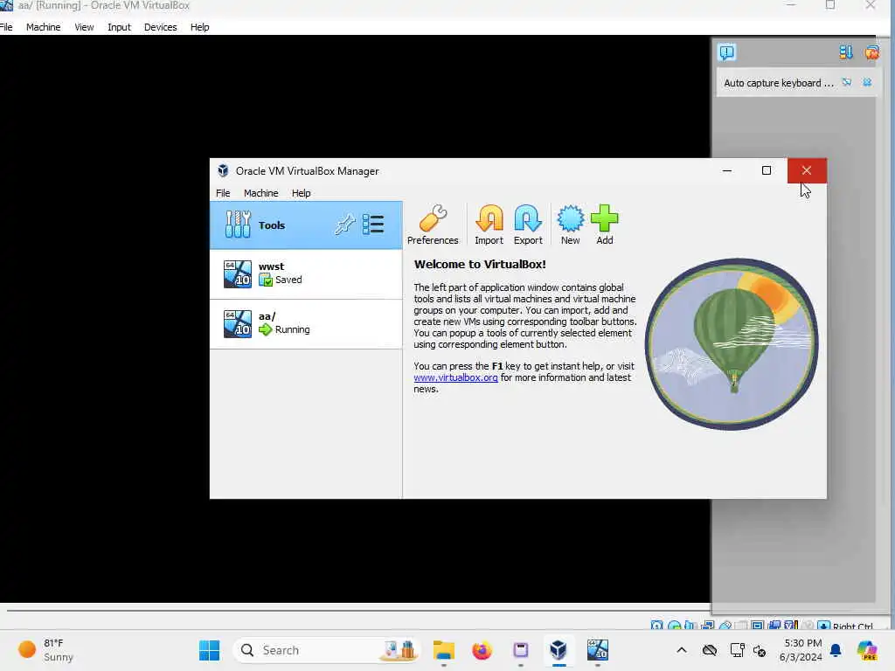This screenshot has width=895, height=671.
Task: Click the Export appliance icon
Action: (x=528, y=225)
